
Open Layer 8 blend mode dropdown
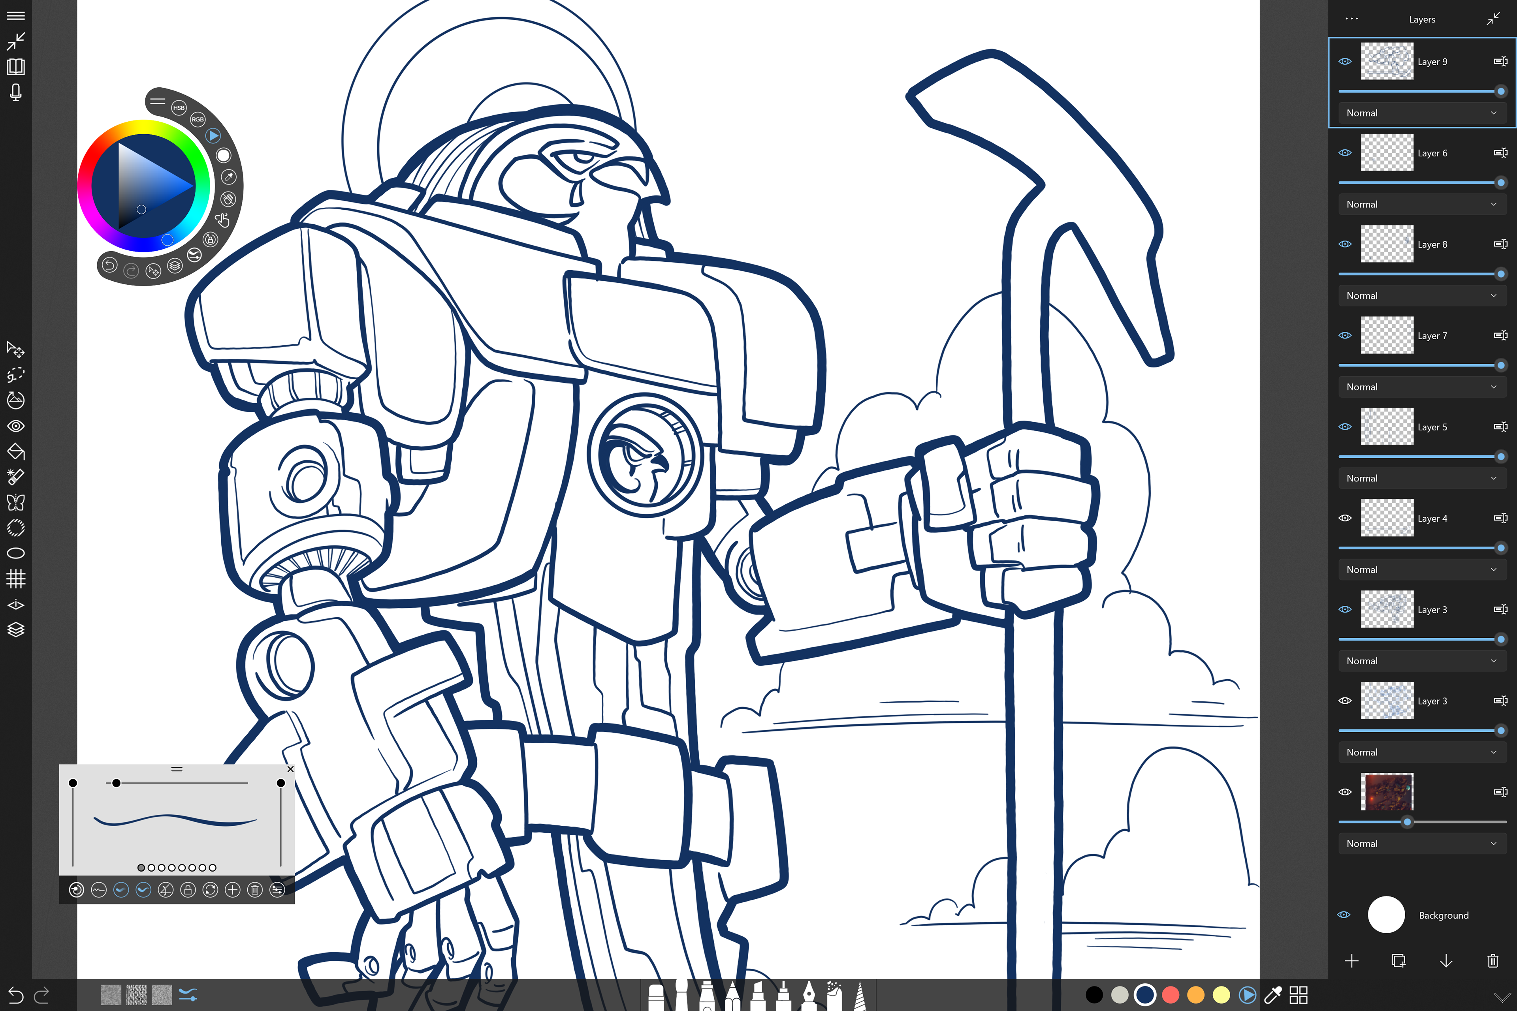click(1422, 295)
